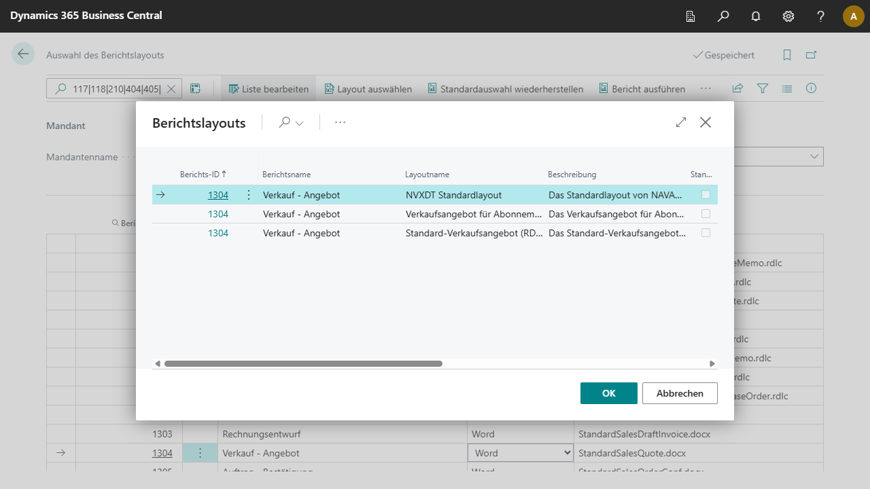This screenshot has width=870, height=489.
Task: Toggle checkbox for Verkaufsangebot für Abonnement row
Action: (706, 214)
